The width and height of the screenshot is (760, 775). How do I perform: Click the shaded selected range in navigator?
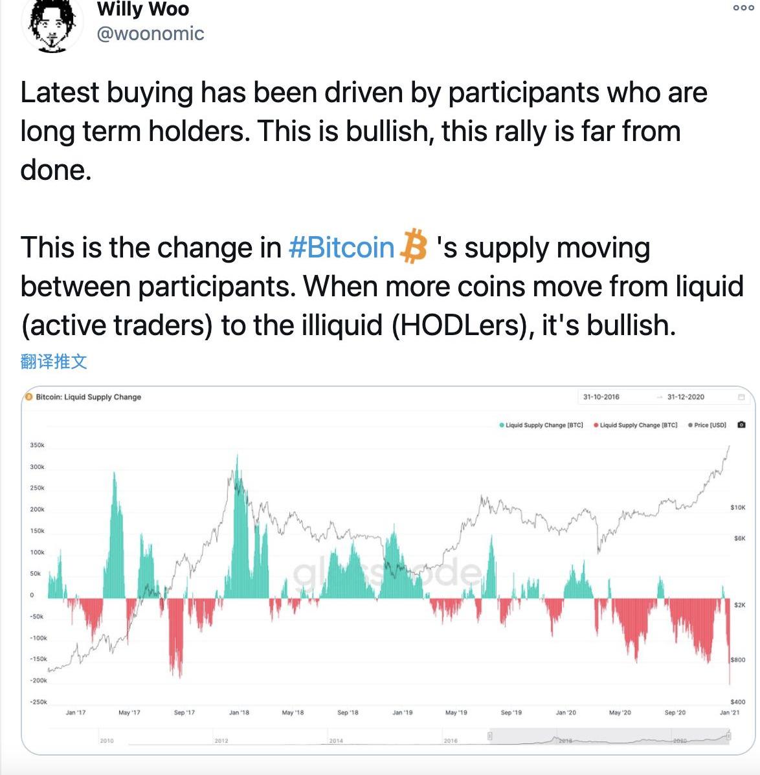pyautogui.click(x=609, y=736)
